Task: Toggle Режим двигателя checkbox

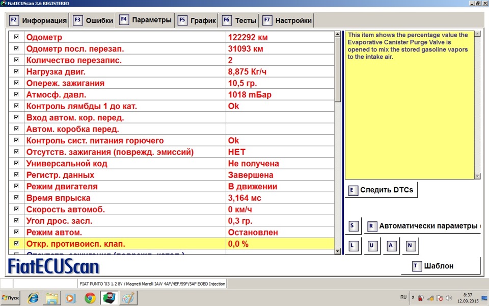Action: coord(16,186)
